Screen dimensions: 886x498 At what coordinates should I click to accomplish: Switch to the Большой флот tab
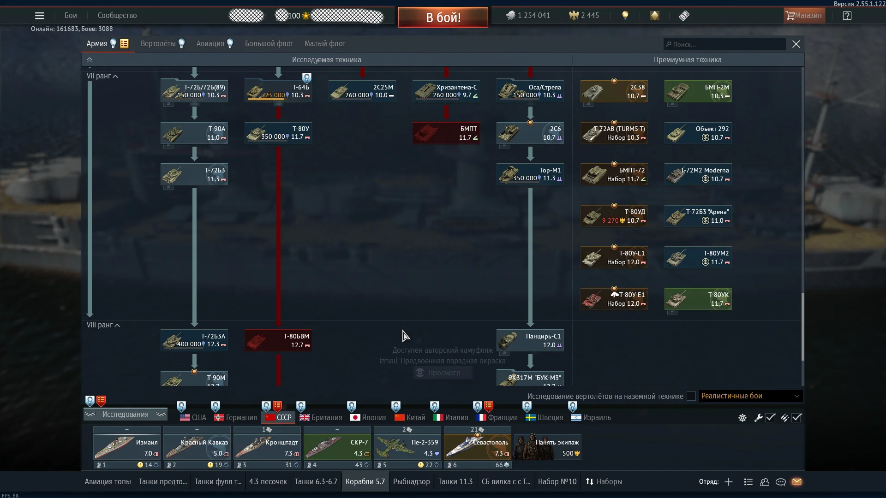point(269,44)
